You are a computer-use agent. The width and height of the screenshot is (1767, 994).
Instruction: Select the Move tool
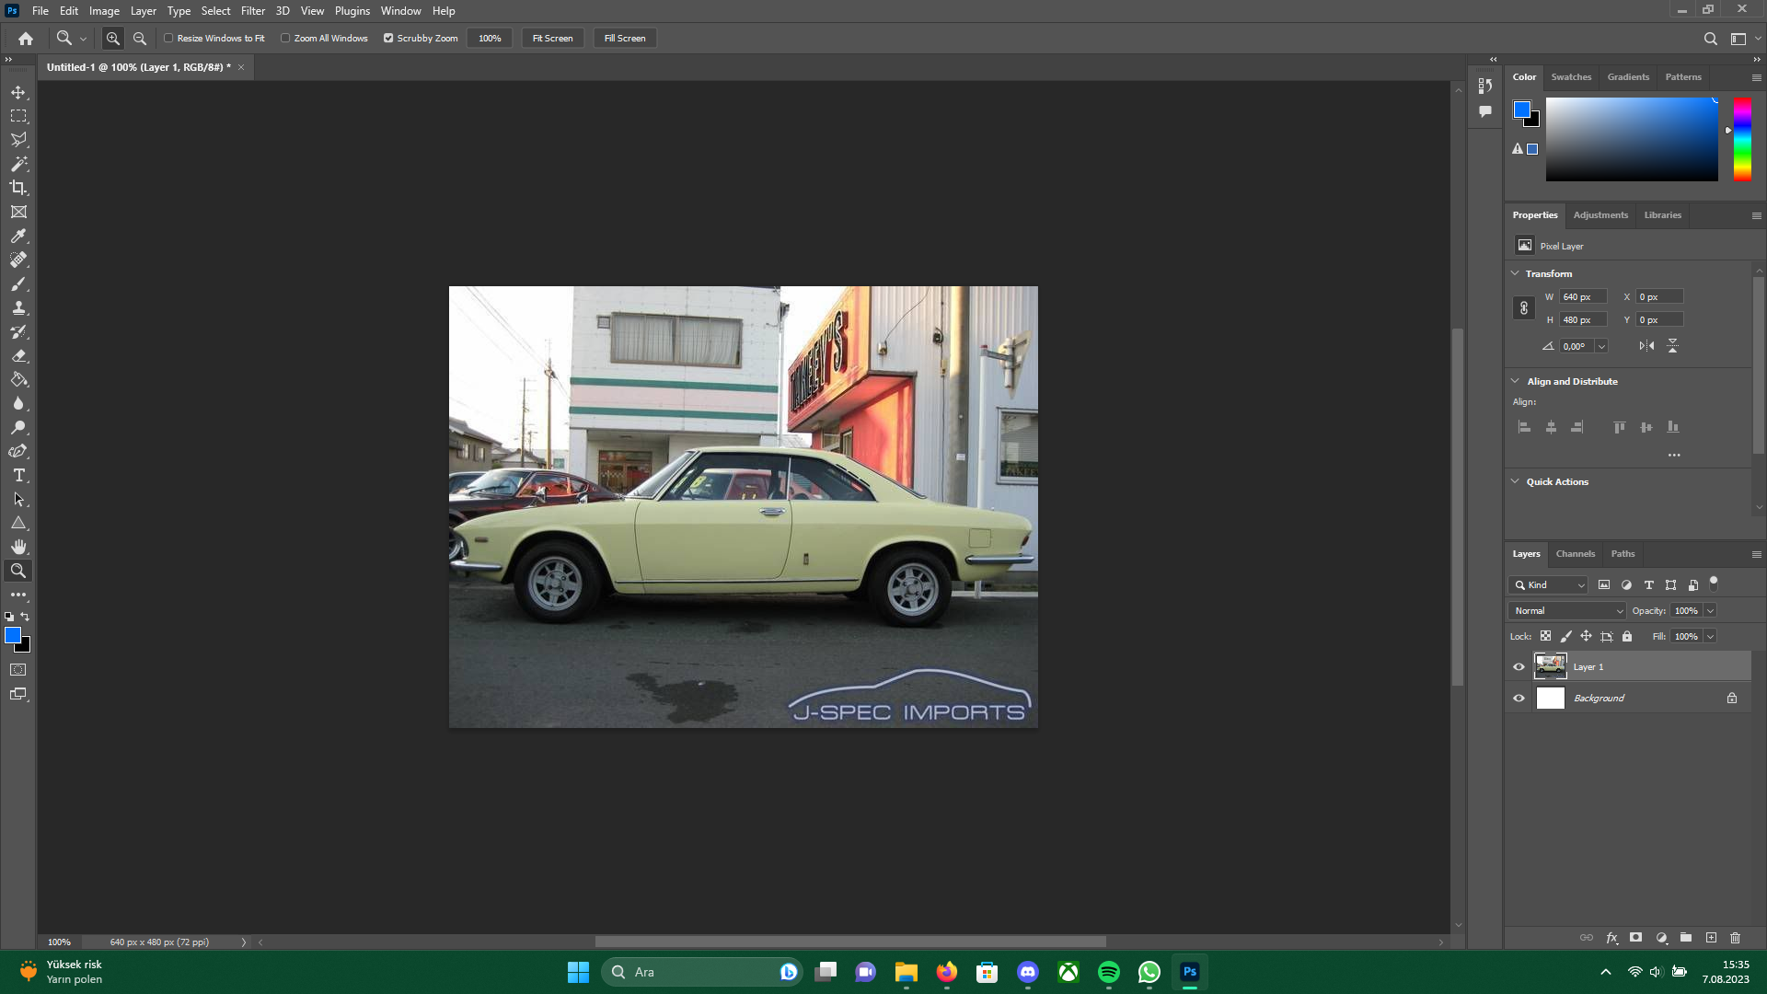point(18,92)
